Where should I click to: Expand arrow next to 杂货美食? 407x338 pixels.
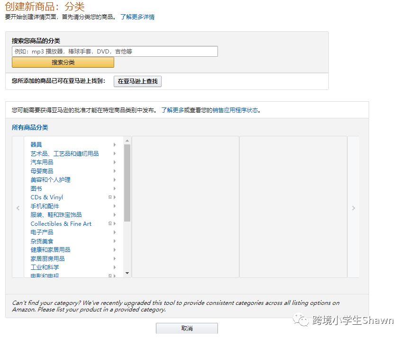[115, 241]
